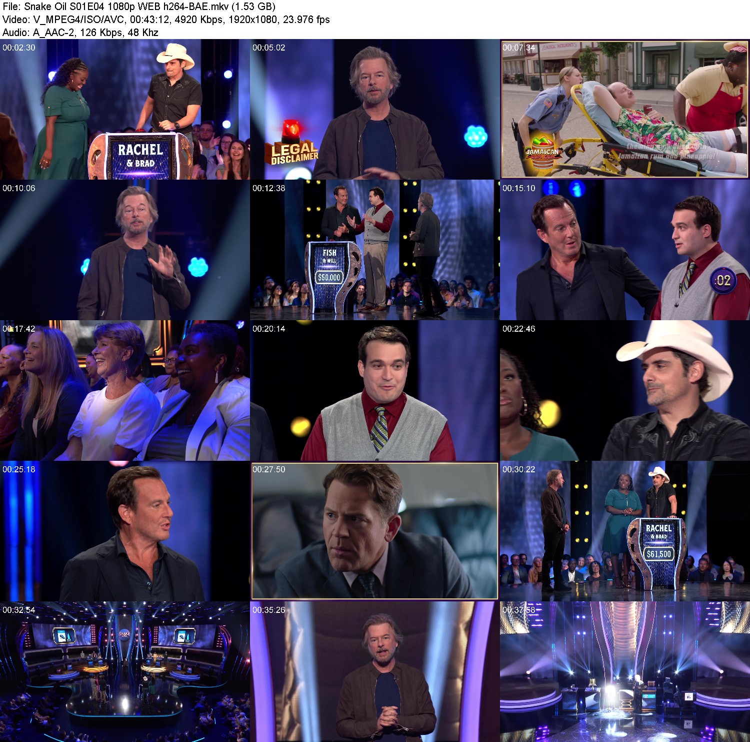Select the thumbnail timestamped 00:07:34
Viewport: 750px width, 742px height.
[x=625, y=110]
